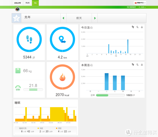Show calories in weekly activity chart

click(141, 65)
